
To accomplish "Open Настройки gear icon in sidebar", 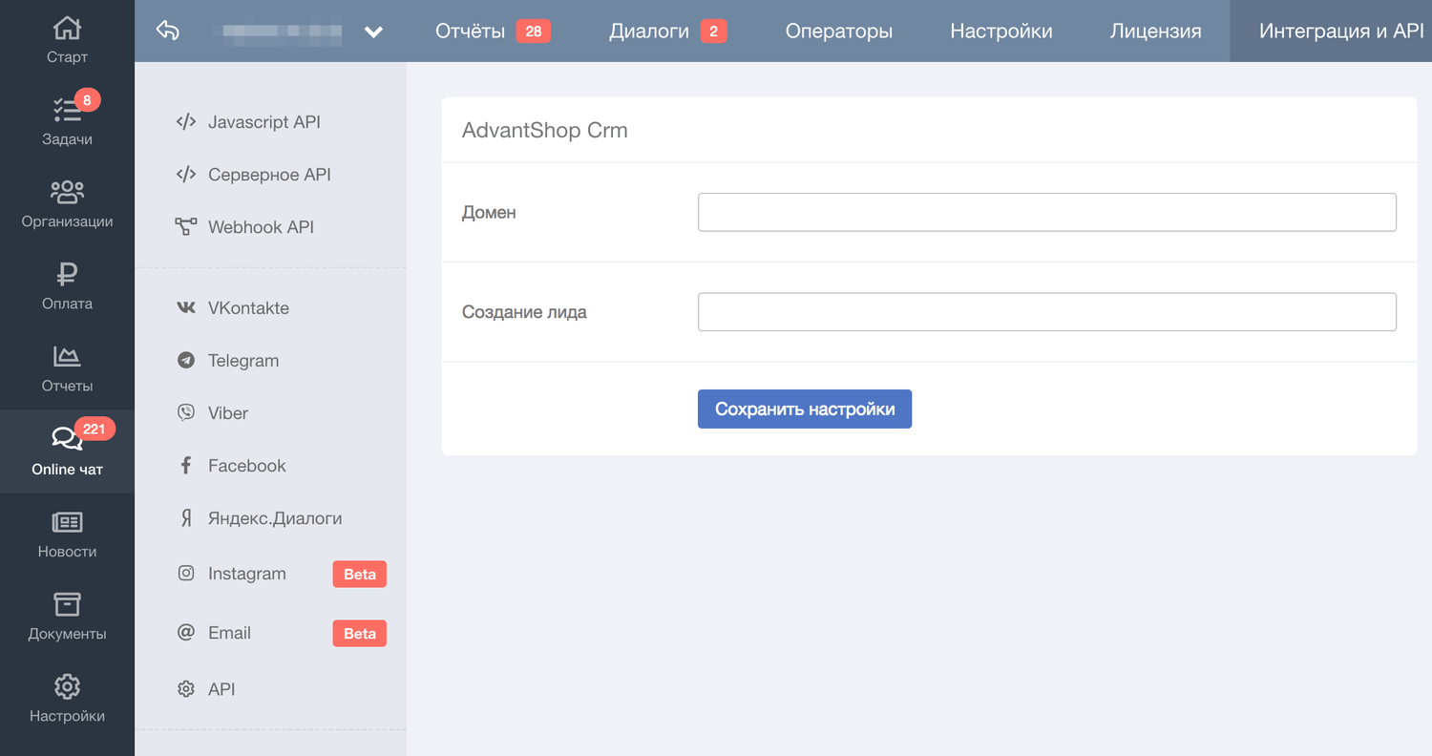I will click(67, 686).
